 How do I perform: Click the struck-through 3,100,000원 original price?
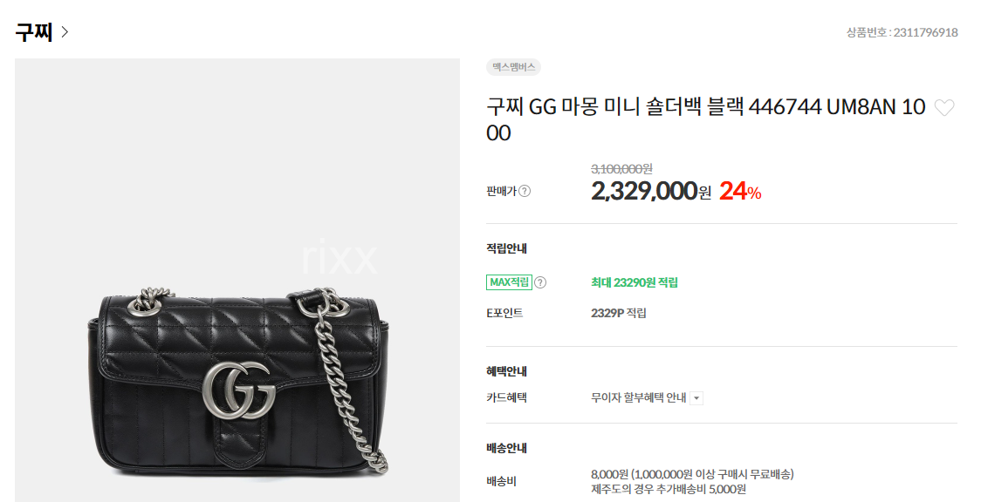[x=622, y=168]
